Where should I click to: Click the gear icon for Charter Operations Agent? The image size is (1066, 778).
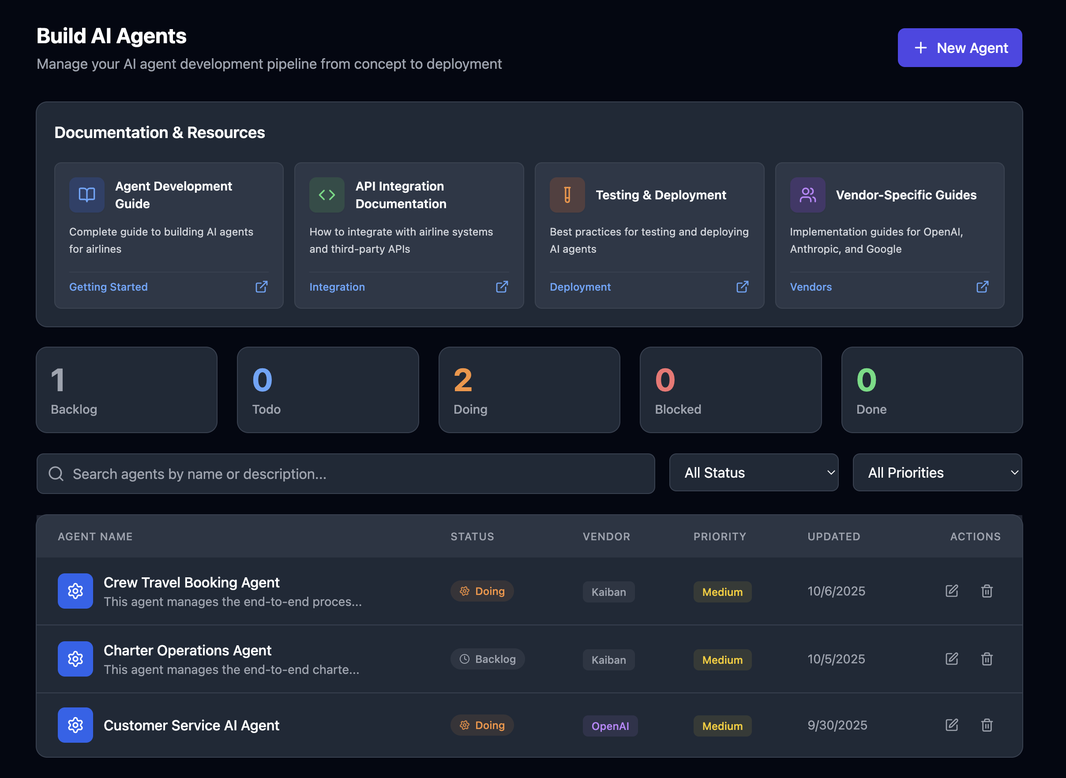click(x=75, y=658)
